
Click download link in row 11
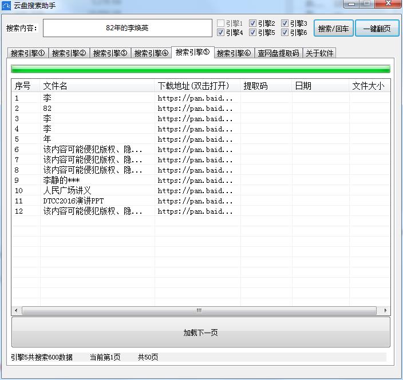(195, 201)
